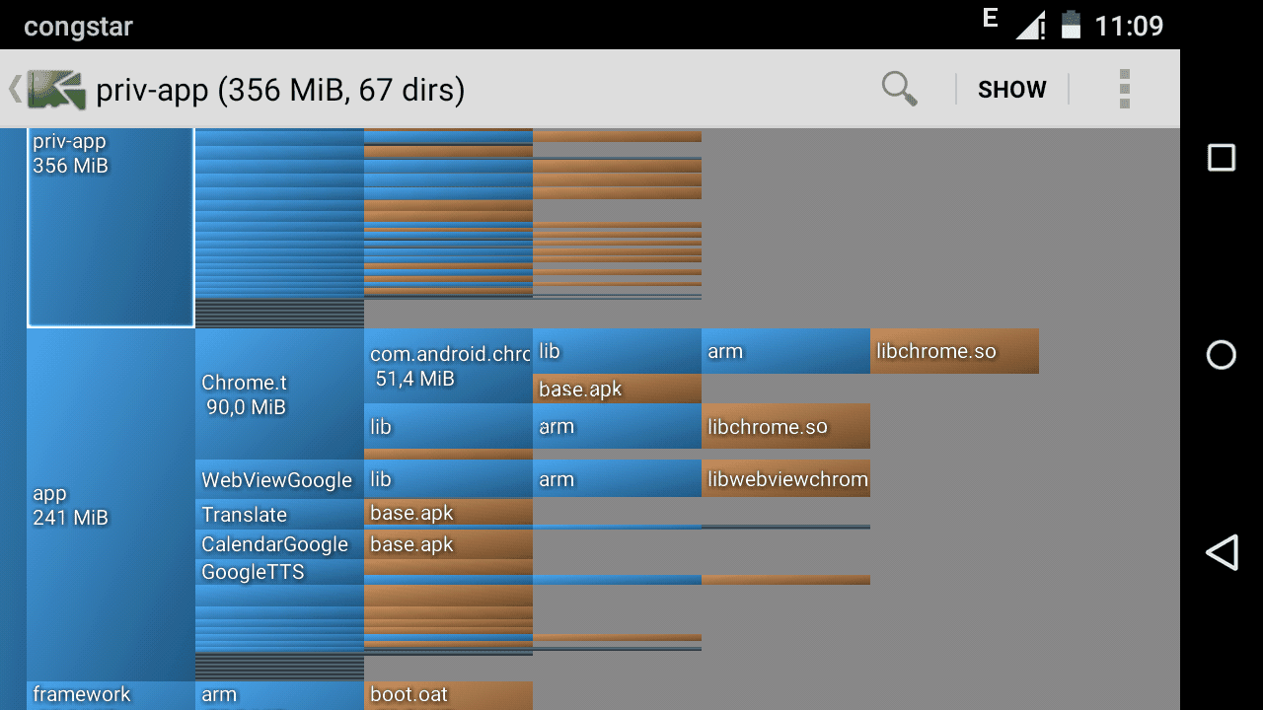Select the com.android.chrome 51,4 MiB block
Viewport: 1263px width, 710px height.
[x=448, y=366]
